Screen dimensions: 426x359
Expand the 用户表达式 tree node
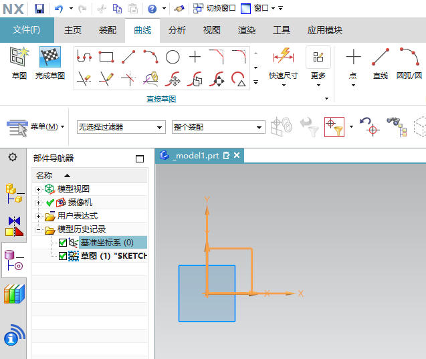click(x=38, y=216)
